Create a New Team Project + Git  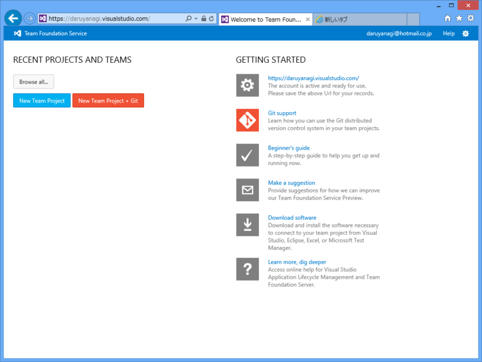[x=108, y=100]
